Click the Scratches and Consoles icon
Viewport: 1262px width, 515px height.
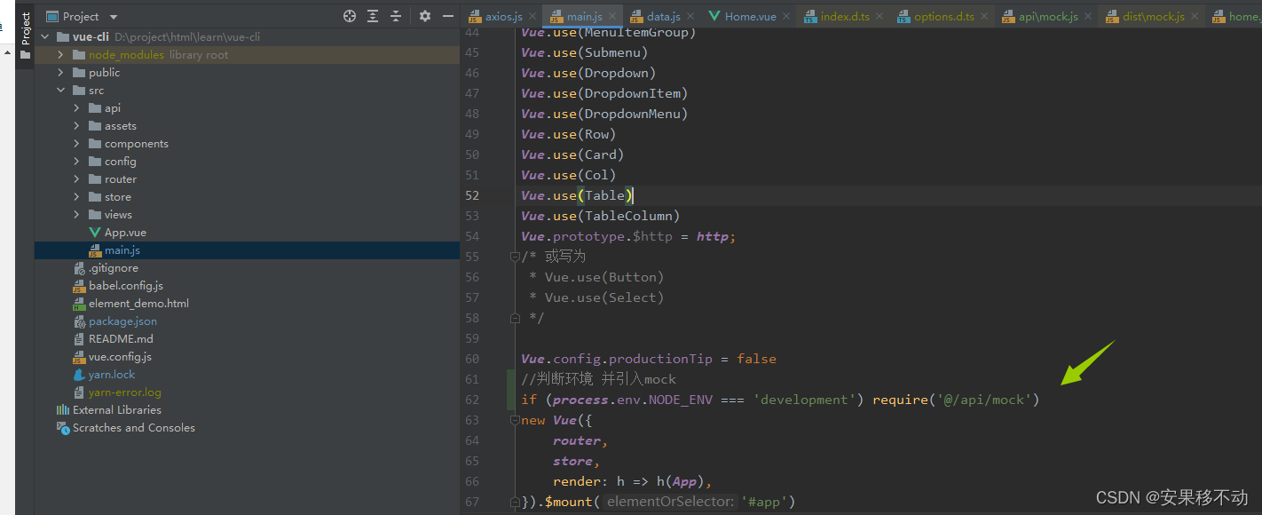tap(63, 427)
